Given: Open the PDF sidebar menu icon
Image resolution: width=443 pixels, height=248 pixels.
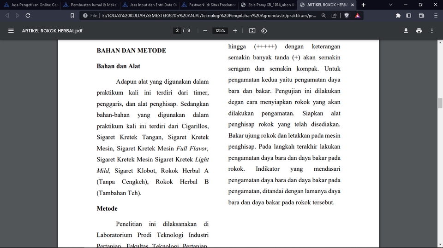Looking at the screenshot, I should pos(11,31).
